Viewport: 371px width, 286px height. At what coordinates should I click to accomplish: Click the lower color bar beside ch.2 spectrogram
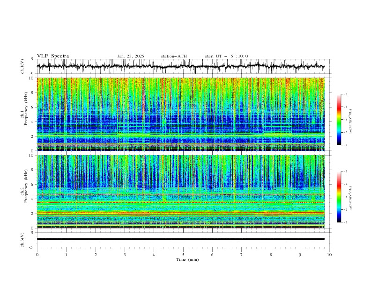(339, 197)
